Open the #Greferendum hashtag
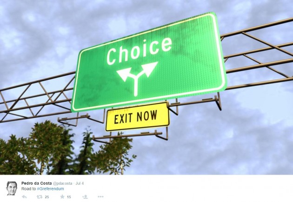 [x=50, y=189]
